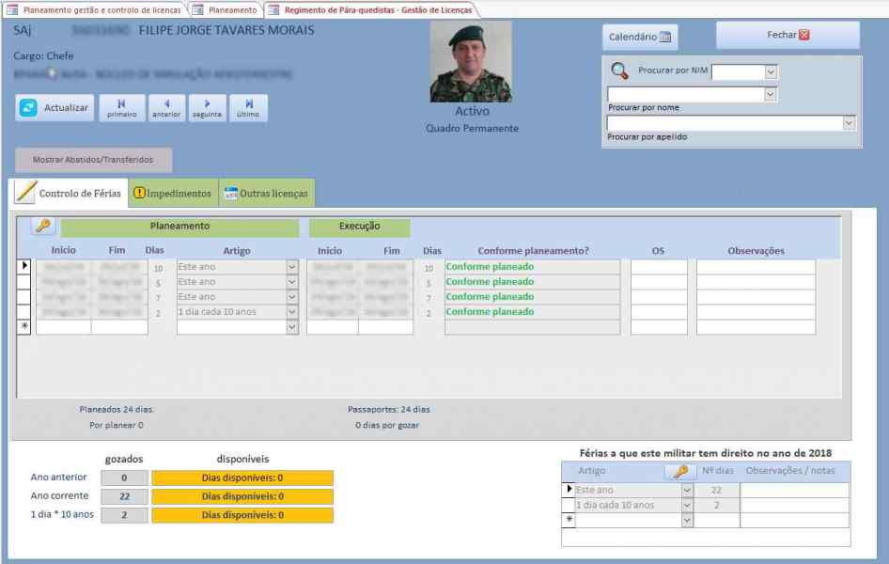Go to first record with primeiro

coord(121,108)
